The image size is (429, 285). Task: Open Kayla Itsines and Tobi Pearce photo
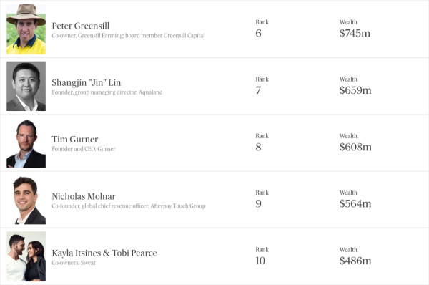click(x=26, y=256)
